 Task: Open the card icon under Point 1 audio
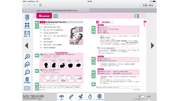tap(94, 32)
